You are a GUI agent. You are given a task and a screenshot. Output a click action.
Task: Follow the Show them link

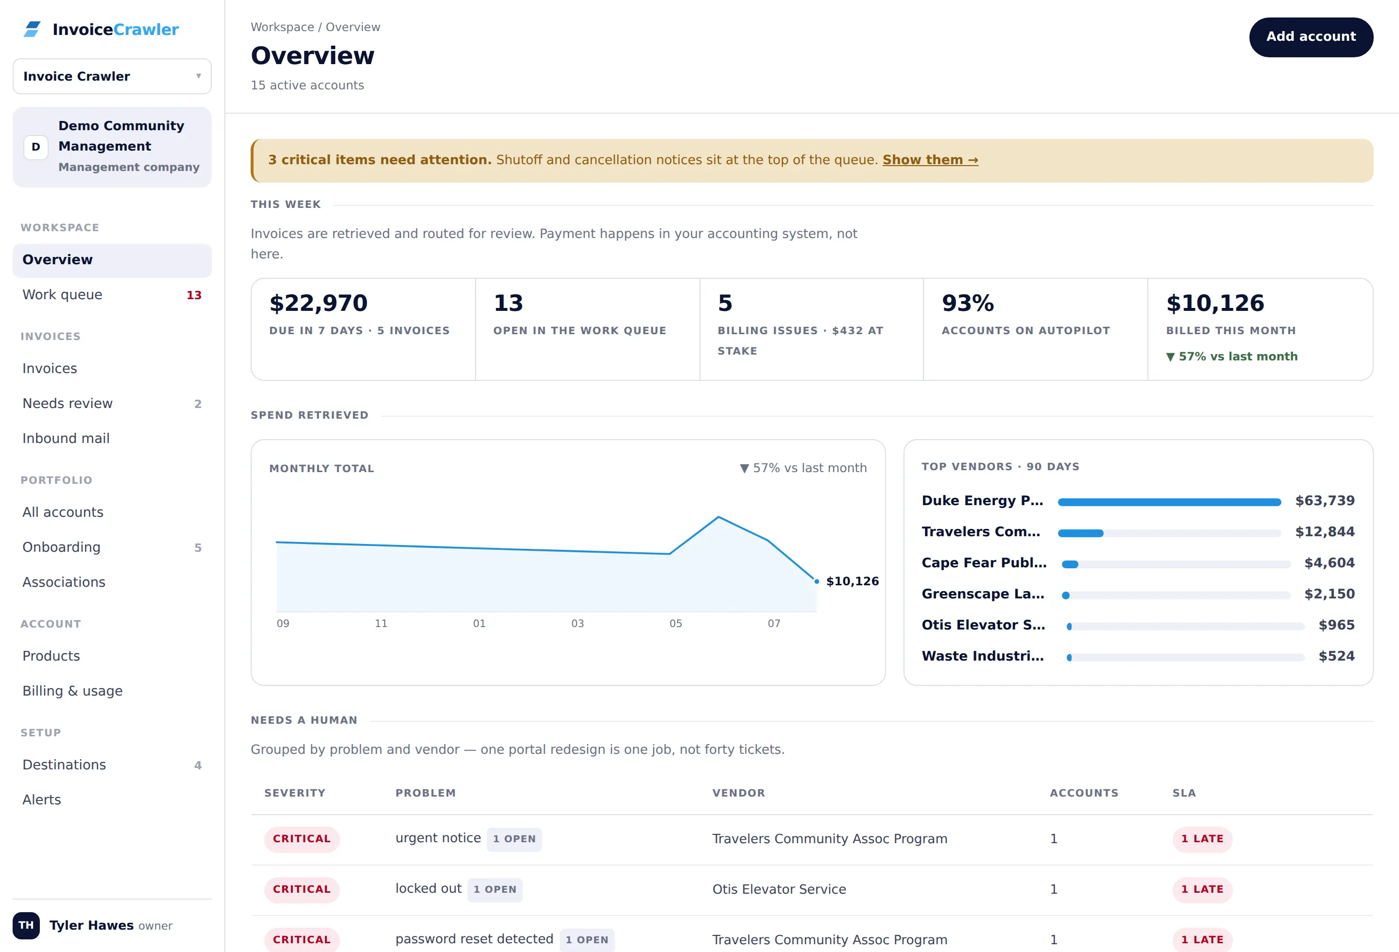[x=930, y=160]
